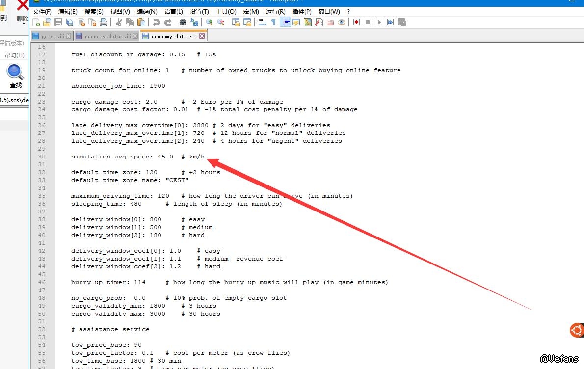Click the Save All toolbar icon
584x369 pixels.
(70, 23)
